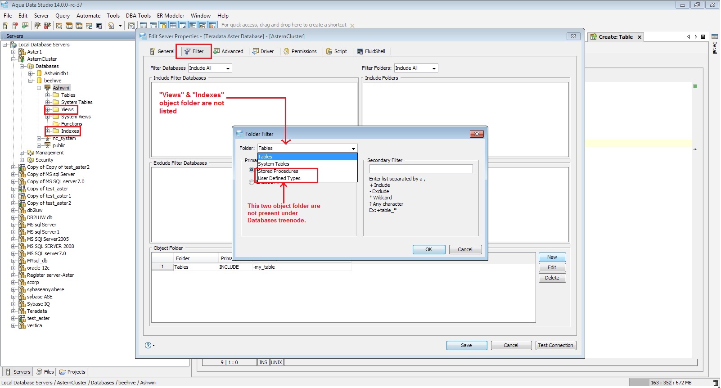Switch to the Files tab at bottom
This screenshot has width=721, height=388.
pyautogui.click(x=45, y=372)
